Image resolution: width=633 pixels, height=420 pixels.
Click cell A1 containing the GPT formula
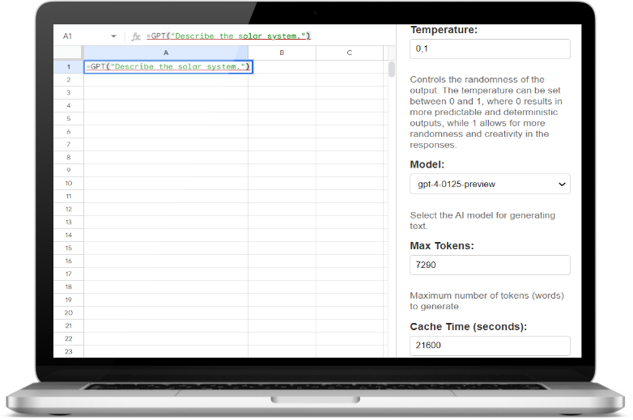(168, 66)
